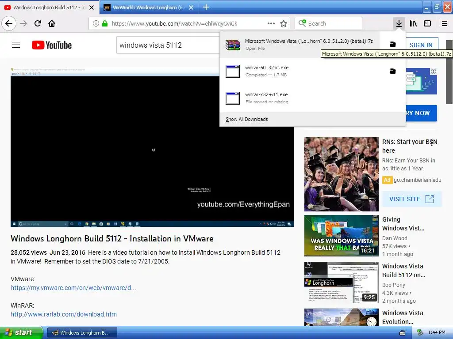Open the rarlab.com download link
The width and height of the screenshot is (453, 339).
click(x=64, y=314)
